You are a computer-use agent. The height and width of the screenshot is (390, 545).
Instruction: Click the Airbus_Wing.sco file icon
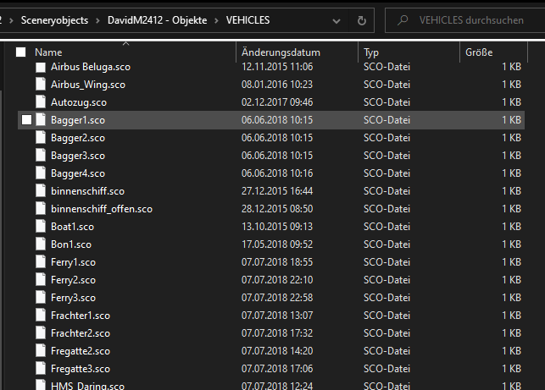(41, 85)
